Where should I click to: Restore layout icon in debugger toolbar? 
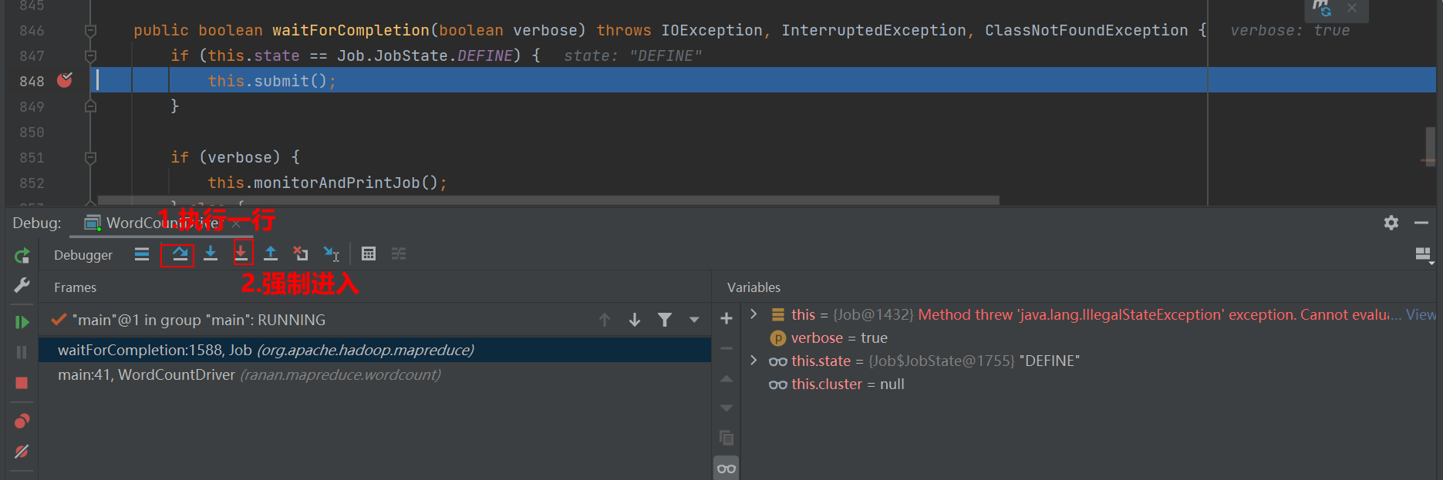[1424, 254]
